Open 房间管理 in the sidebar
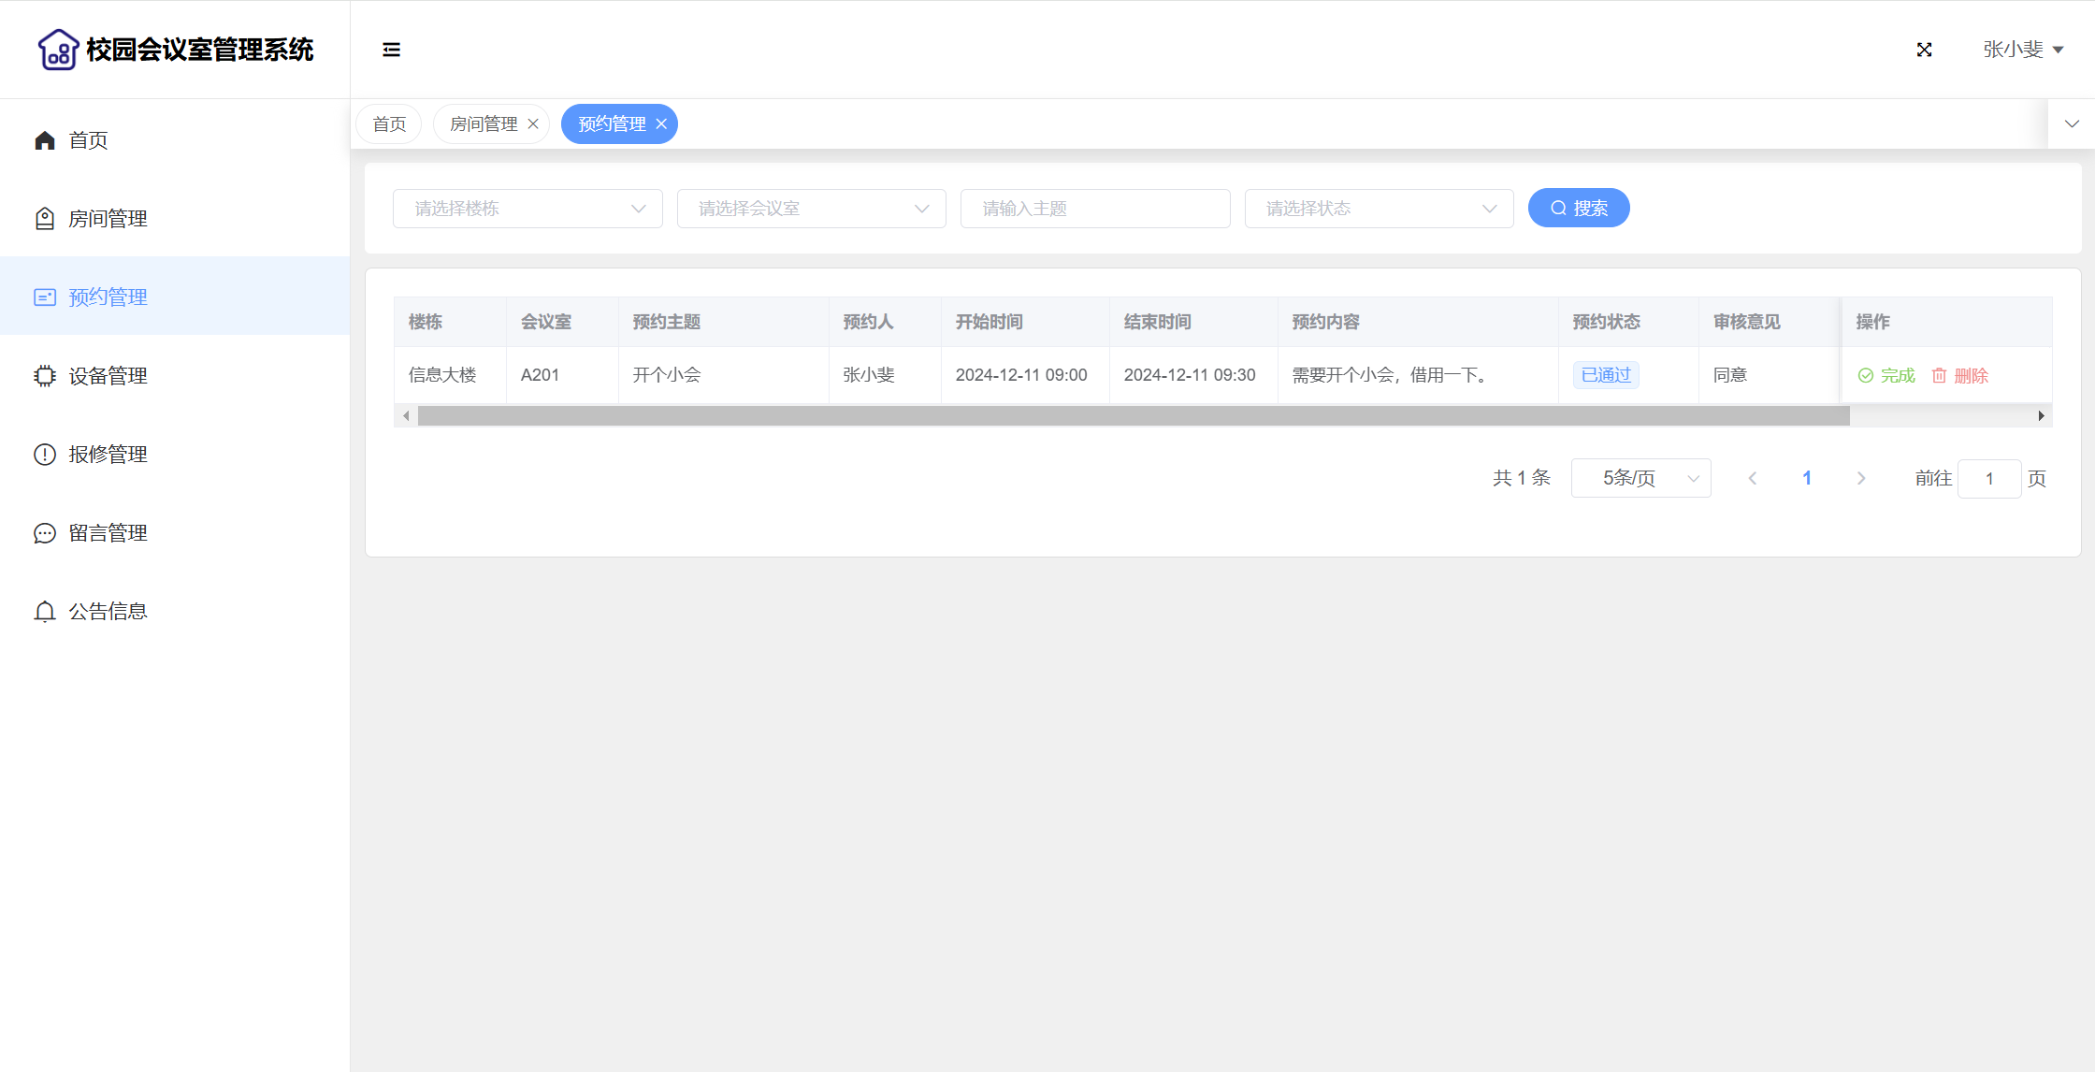 pos(108,218)
